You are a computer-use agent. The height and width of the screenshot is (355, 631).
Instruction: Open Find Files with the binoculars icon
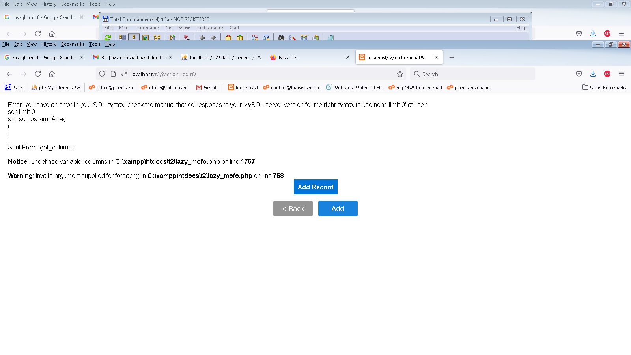pyautogui.click(x=281, y=37)
